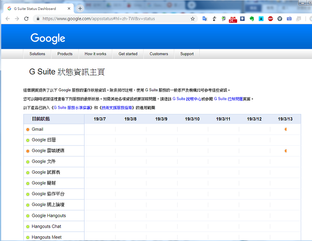Screen dimensions: 312x241
Task: Open the Get started menu item
Action: (128, 54)
